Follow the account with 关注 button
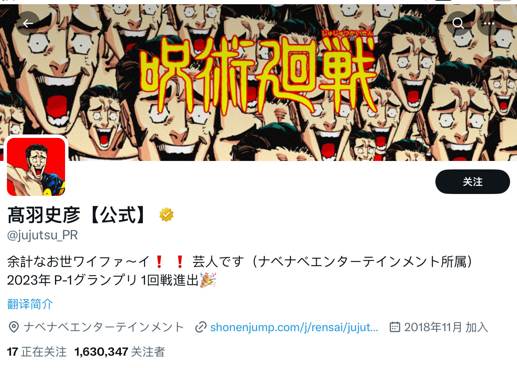 click(x=472, y=182)
